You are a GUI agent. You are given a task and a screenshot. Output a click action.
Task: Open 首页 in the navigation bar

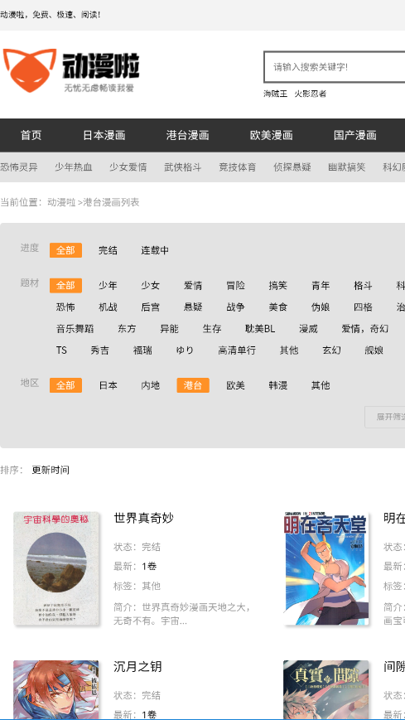(x=31, y=135)
